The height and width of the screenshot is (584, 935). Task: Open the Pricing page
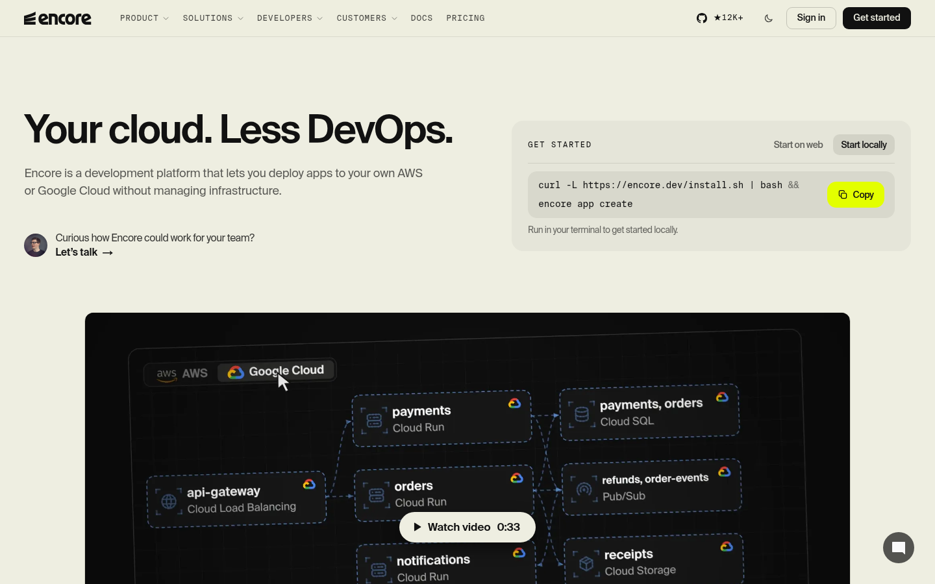point(466,18)
